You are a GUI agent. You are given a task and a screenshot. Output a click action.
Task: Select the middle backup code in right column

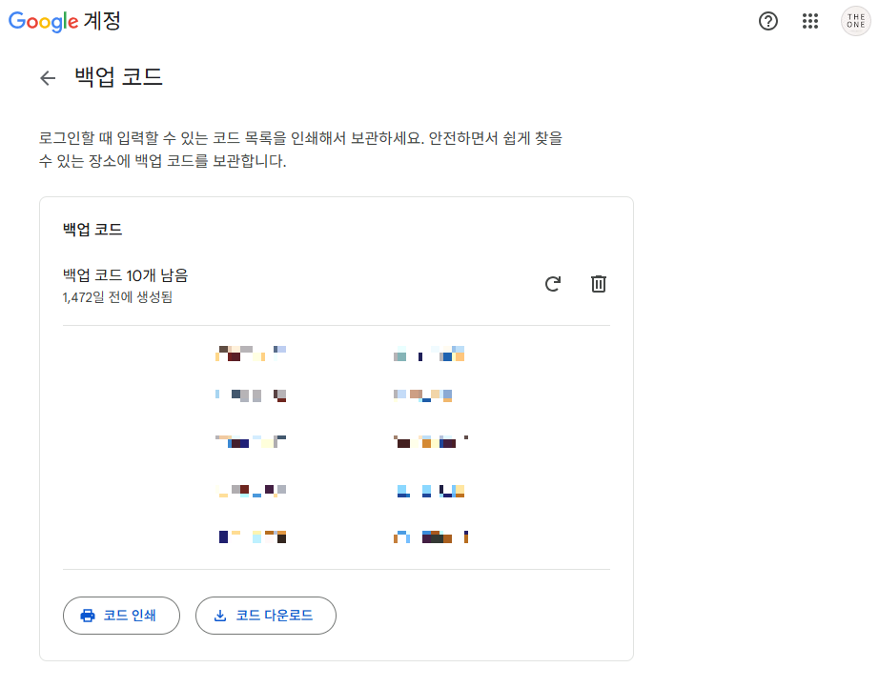(430, 441)
